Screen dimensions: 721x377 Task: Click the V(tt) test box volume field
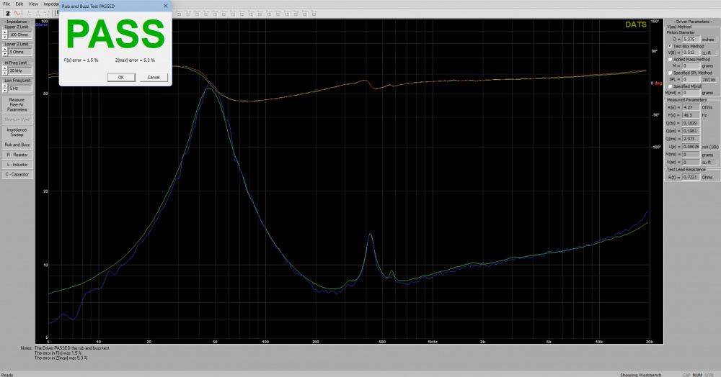tap(691, 53)
